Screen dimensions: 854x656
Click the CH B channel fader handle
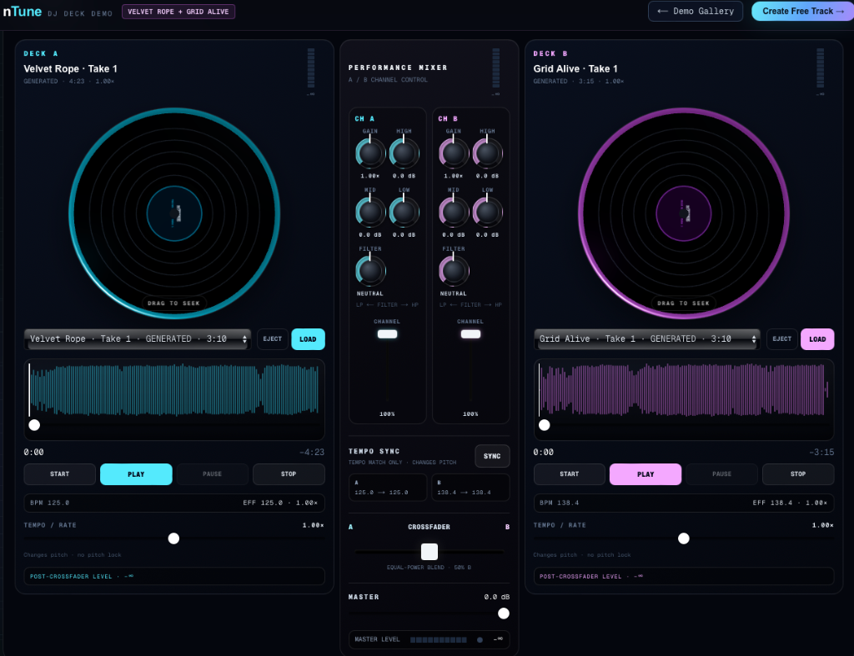coord(470,334)
